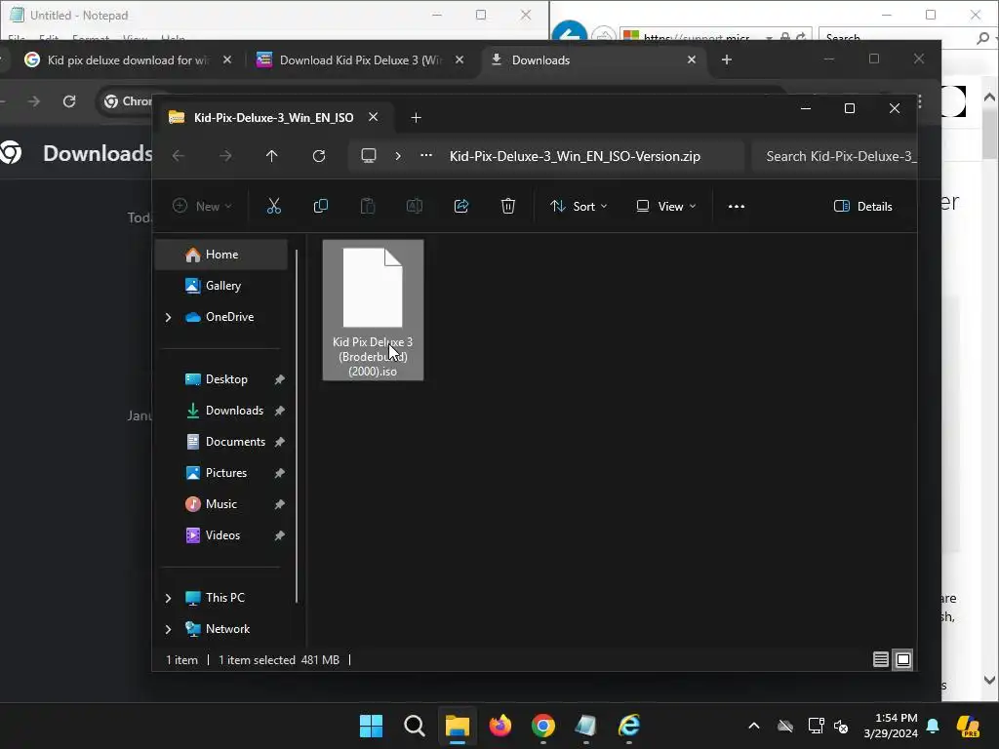Open Music in the navigation pane

coord(221,504)
